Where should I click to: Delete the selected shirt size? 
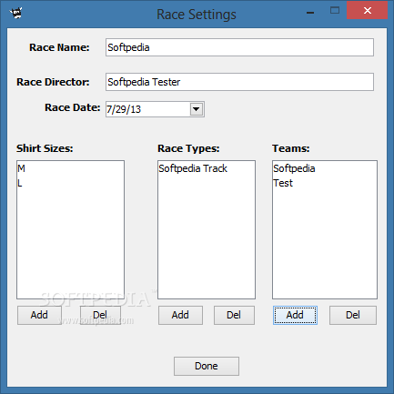coord(100,315)
